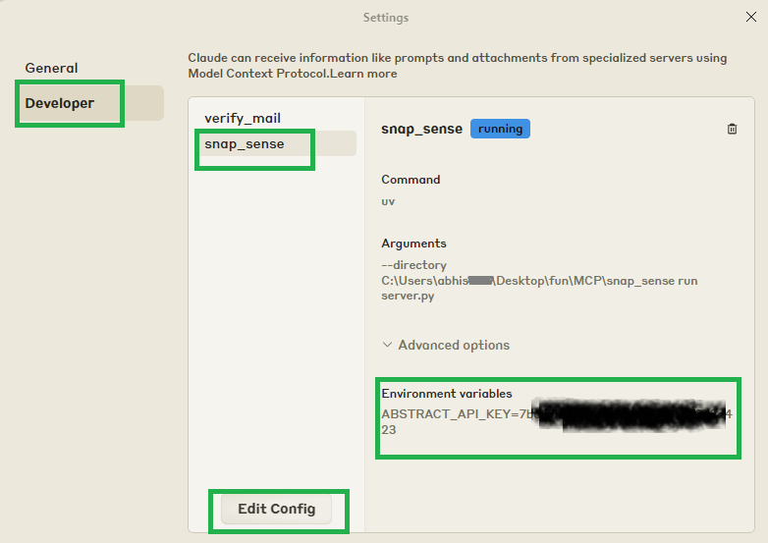The height and width of the screenshot is (543, 768).
Task: Delete the snap_sense server using trash icon
Action: pyautogui.click(x=732, y=129)
